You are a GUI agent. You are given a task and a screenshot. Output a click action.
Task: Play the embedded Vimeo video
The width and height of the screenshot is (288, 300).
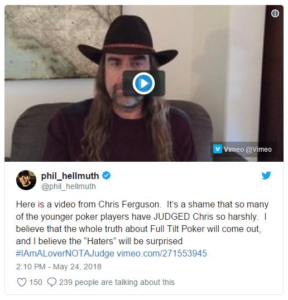click(143, 84)
